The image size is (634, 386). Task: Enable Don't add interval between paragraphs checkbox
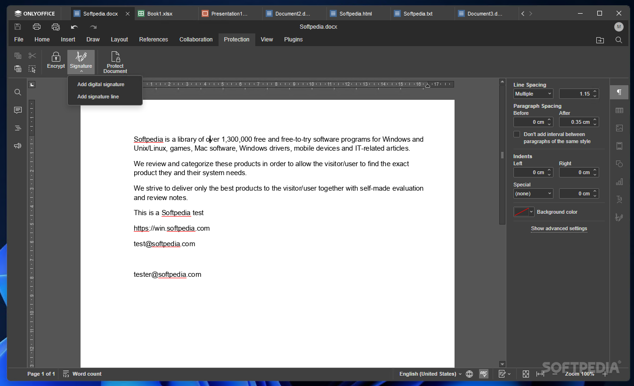coord(517,135)
